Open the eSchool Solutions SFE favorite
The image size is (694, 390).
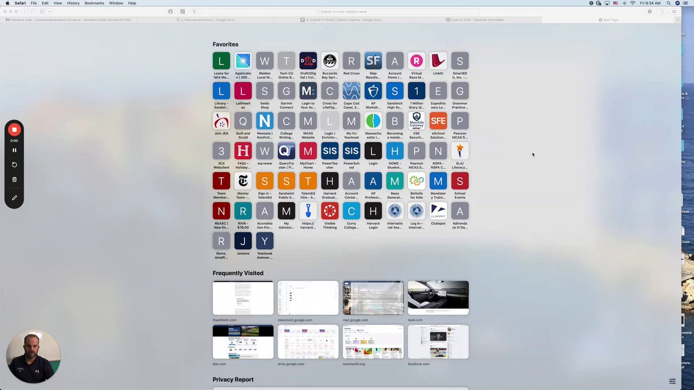click(438, 121)
